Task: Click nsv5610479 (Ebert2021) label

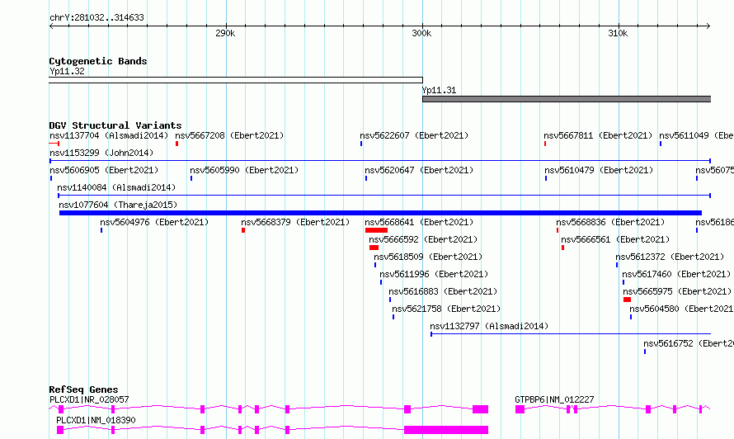Action: coord(599,170)
